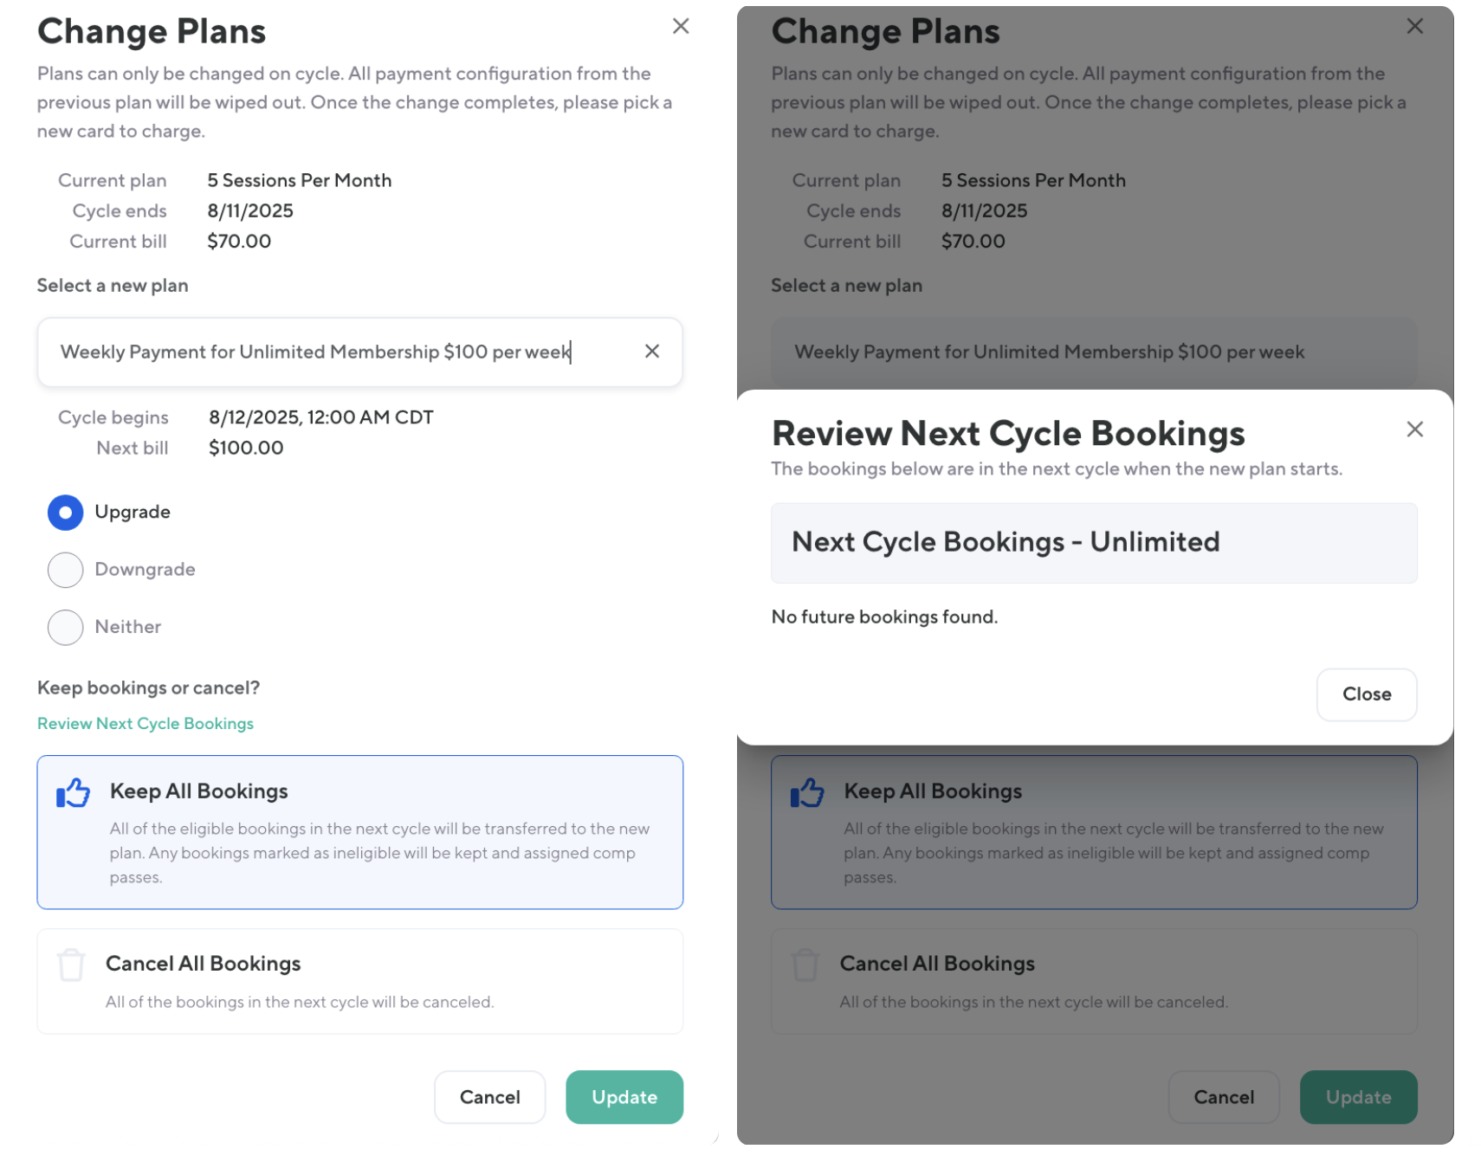Click the dimmed Weekly Payment plan field
The image size is (1481, 1162).
(x=1093, y=352)
